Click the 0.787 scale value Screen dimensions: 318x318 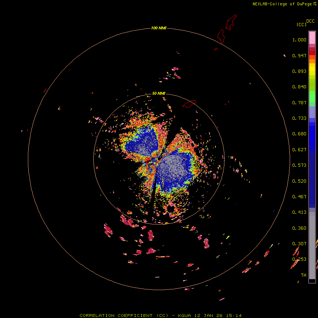(x=299, y=102)
